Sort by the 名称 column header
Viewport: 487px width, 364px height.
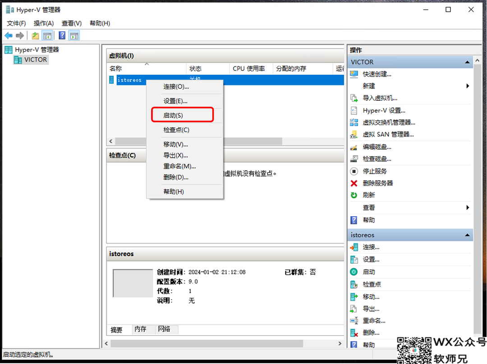[x=147, y=68]
